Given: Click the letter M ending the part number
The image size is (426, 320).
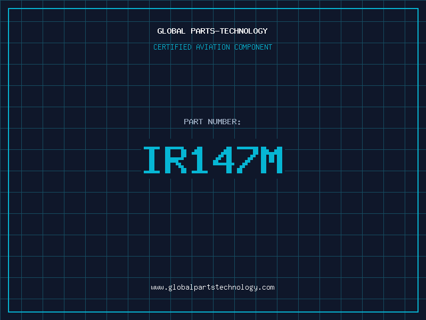Looking at the screenshot, I should point(271,160).
